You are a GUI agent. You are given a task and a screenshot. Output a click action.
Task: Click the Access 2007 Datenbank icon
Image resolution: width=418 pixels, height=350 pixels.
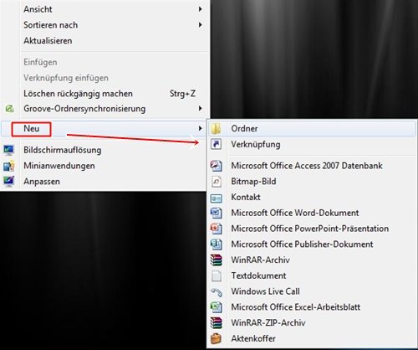tap(216, 166)
